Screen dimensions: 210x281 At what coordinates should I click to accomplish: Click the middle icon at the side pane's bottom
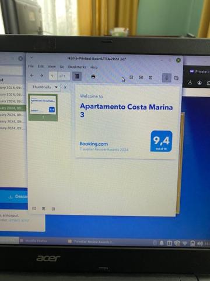(44, 209)
